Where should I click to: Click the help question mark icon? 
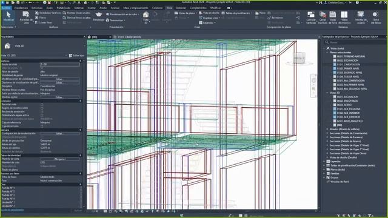(x=357, y=2)
